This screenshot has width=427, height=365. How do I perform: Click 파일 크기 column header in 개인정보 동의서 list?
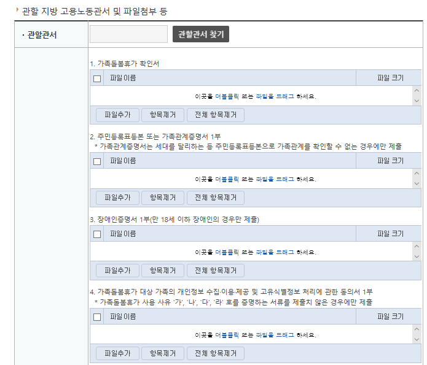pyautogui.click(x=389, y=317)
